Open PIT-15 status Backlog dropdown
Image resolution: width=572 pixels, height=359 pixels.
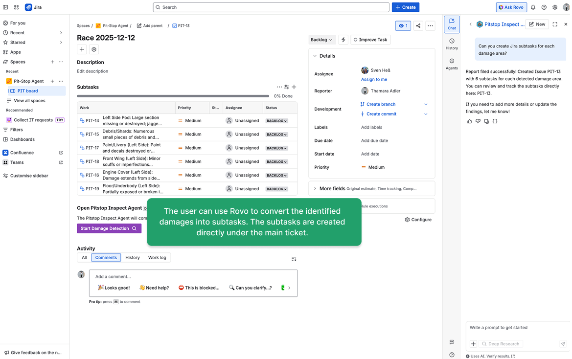(276, 135)
